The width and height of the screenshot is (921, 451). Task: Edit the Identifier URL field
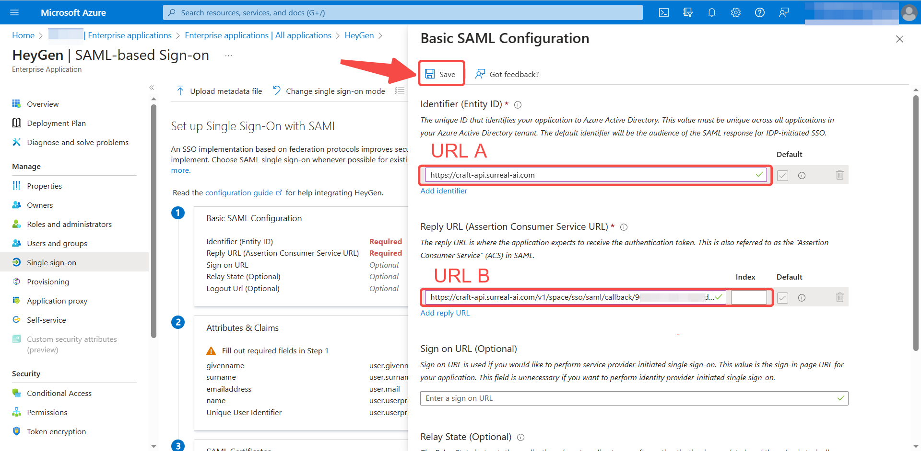(596, 175)
